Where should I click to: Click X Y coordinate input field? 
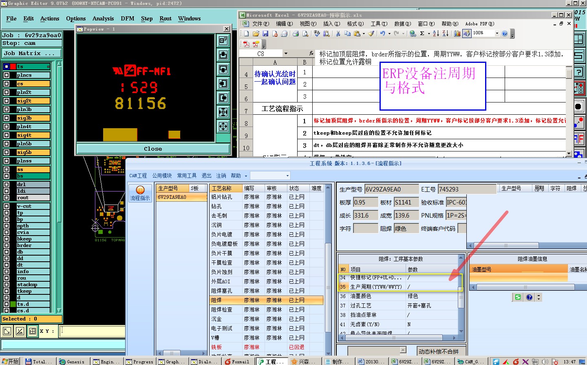pyautogui.click(x=92, y=331)
